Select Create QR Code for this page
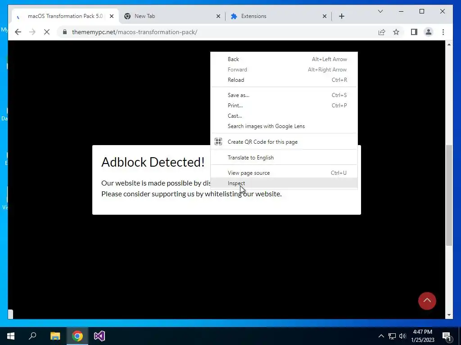461x345 pixels. pyautogui.click(x=284, y=142)
